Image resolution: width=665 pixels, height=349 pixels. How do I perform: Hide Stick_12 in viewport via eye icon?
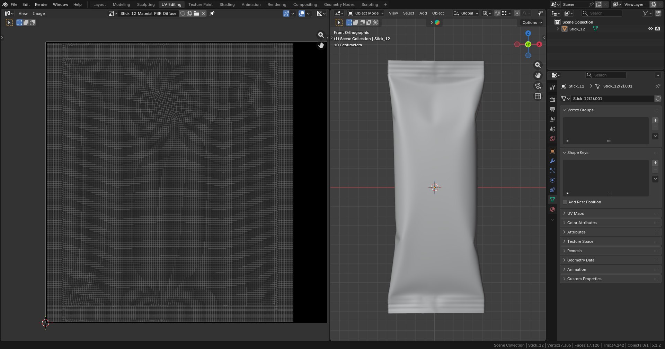[x=650, y=29]
